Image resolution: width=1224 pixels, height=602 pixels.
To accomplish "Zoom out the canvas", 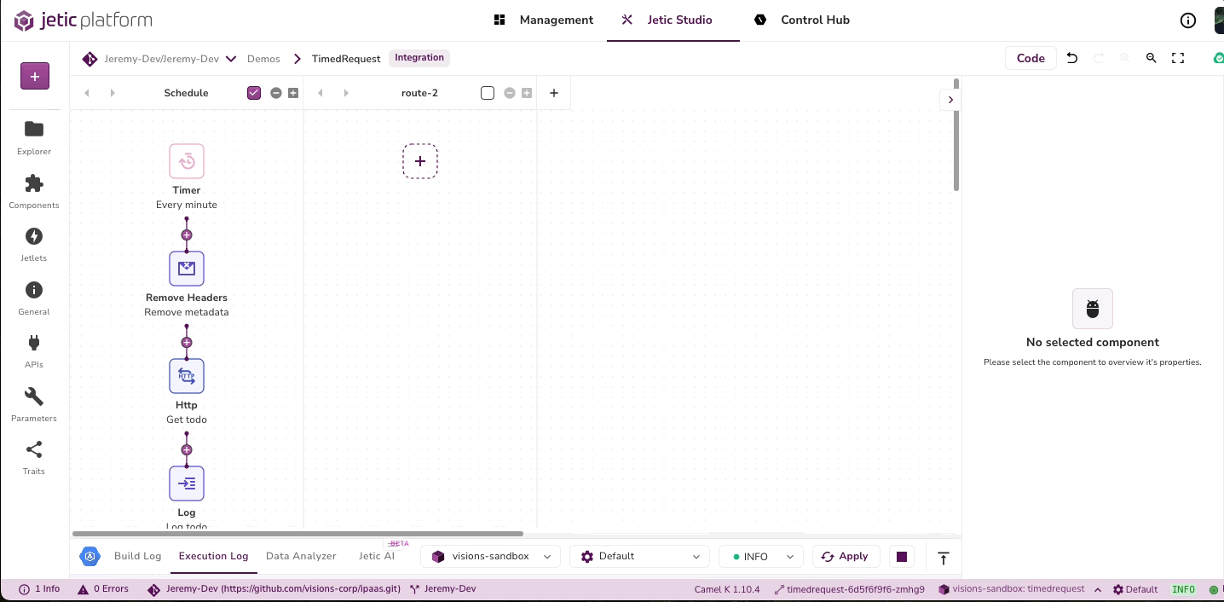I will coord(1152,58).
